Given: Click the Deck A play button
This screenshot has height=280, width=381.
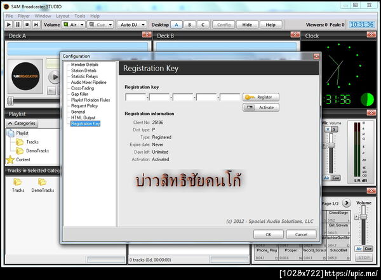Looking at the screenshot, I should 55,77.
